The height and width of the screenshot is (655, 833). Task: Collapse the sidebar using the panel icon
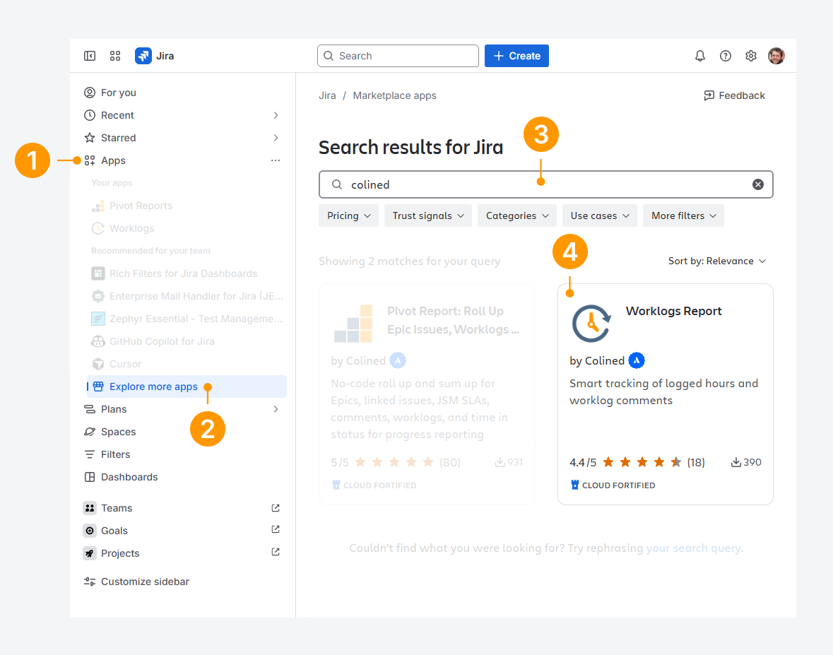pos(90,56)
